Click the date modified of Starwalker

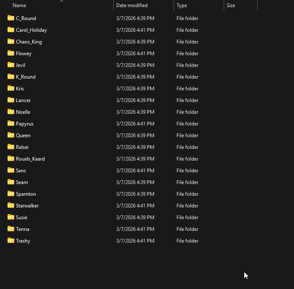click(135, 206)
